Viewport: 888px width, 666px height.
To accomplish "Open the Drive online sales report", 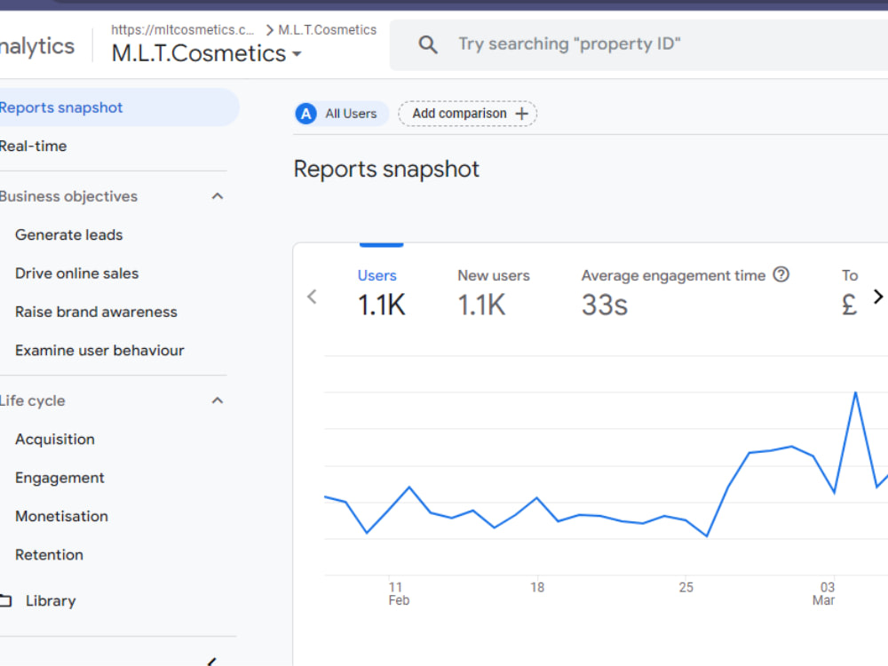I will click(76, 274).
